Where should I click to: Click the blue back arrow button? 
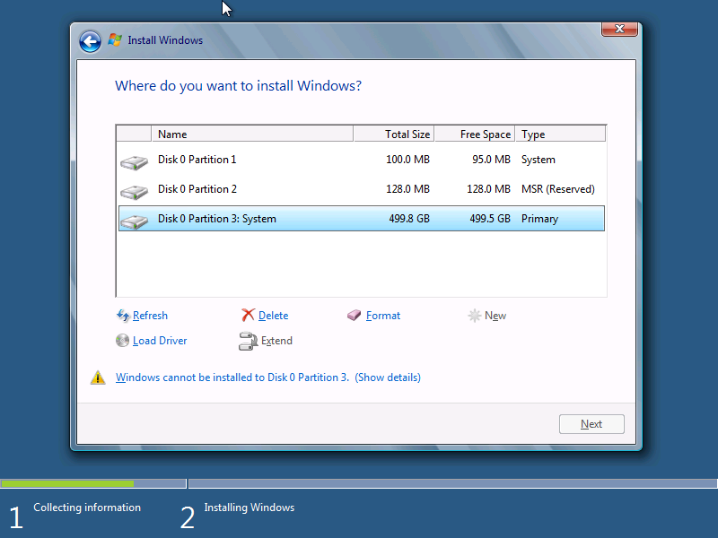click(x=90, y=41)
